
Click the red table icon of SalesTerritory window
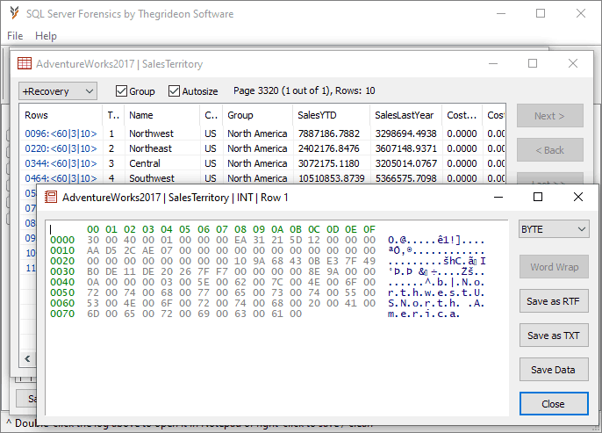click(25, 63)
